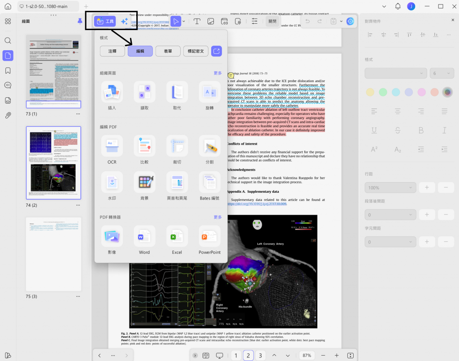Viewport: 459px width, 361px height.
Task: Click the notification bell icon
Action: pyautogui.click(x=398, y=6)
